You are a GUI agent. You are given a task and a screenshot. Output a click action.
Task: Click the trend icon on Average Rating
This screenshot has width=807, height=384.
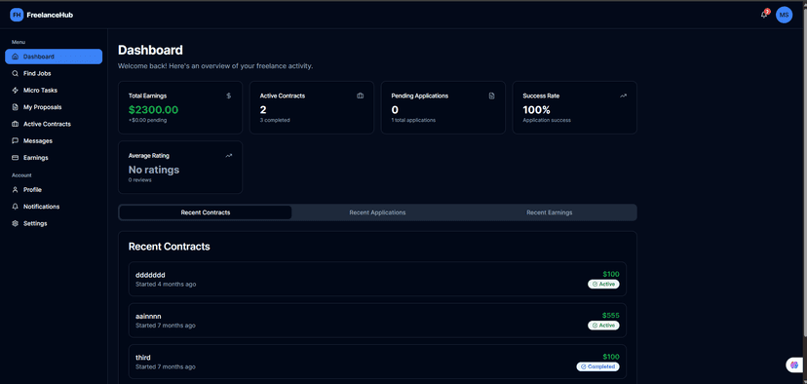(x=228, y=156)
